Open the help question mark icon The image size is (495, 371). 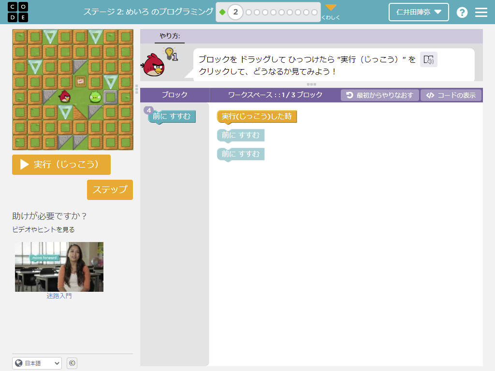point(462,12)
